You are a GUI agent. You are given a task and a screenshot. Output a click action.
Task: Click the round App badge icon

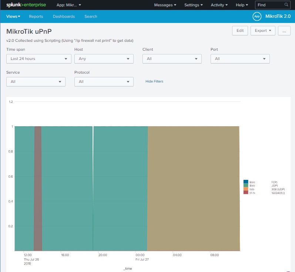point(257,16)
